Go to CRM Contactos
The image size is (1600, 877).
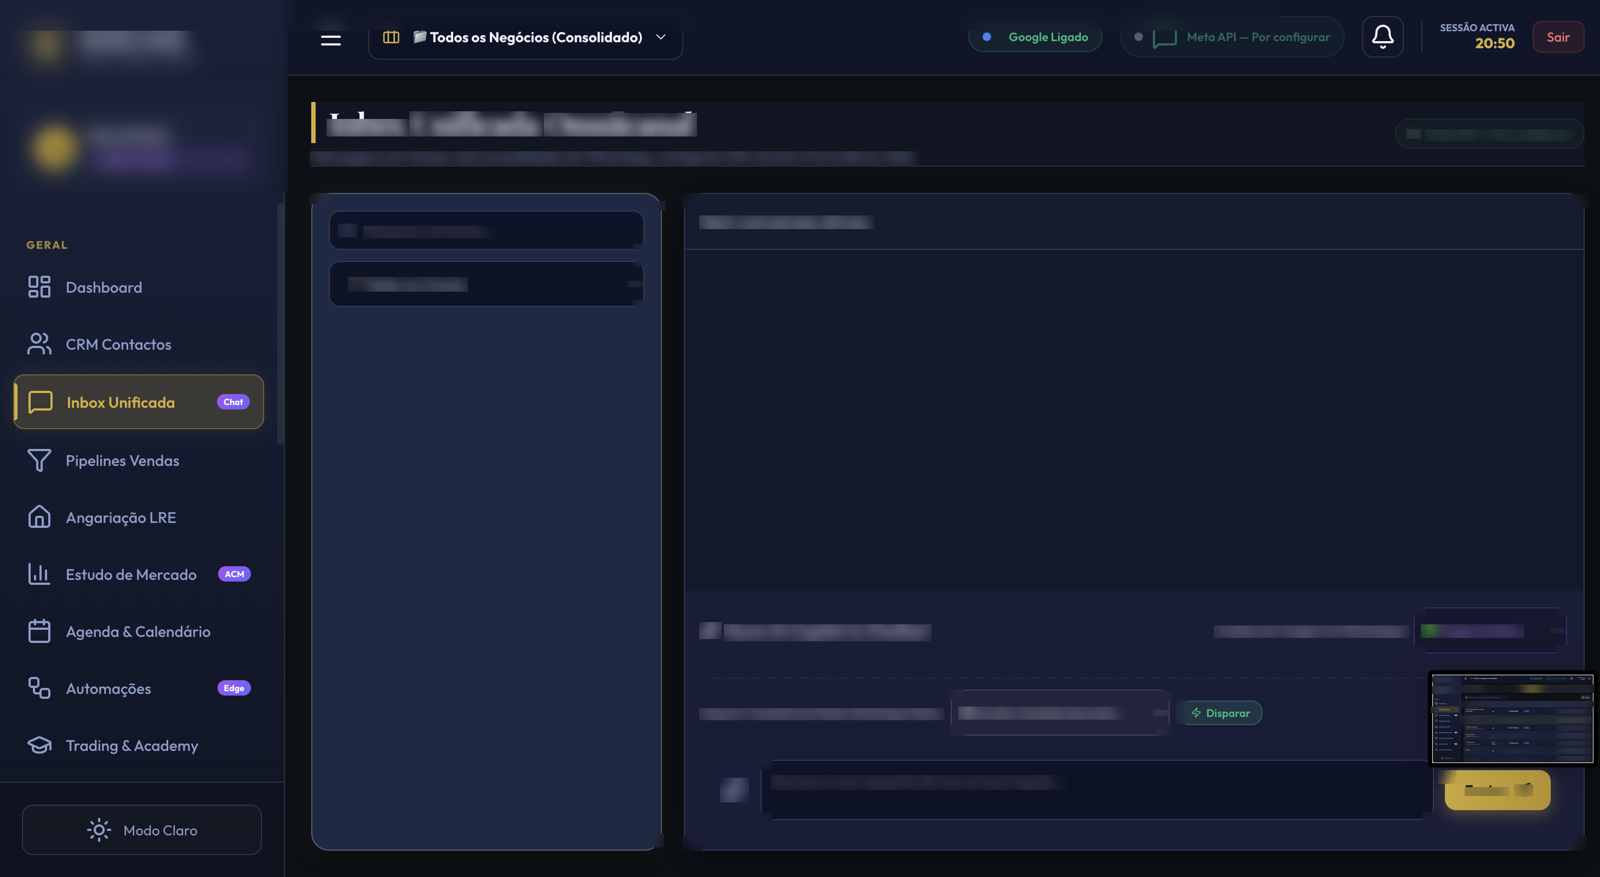(x=139, y=344)
